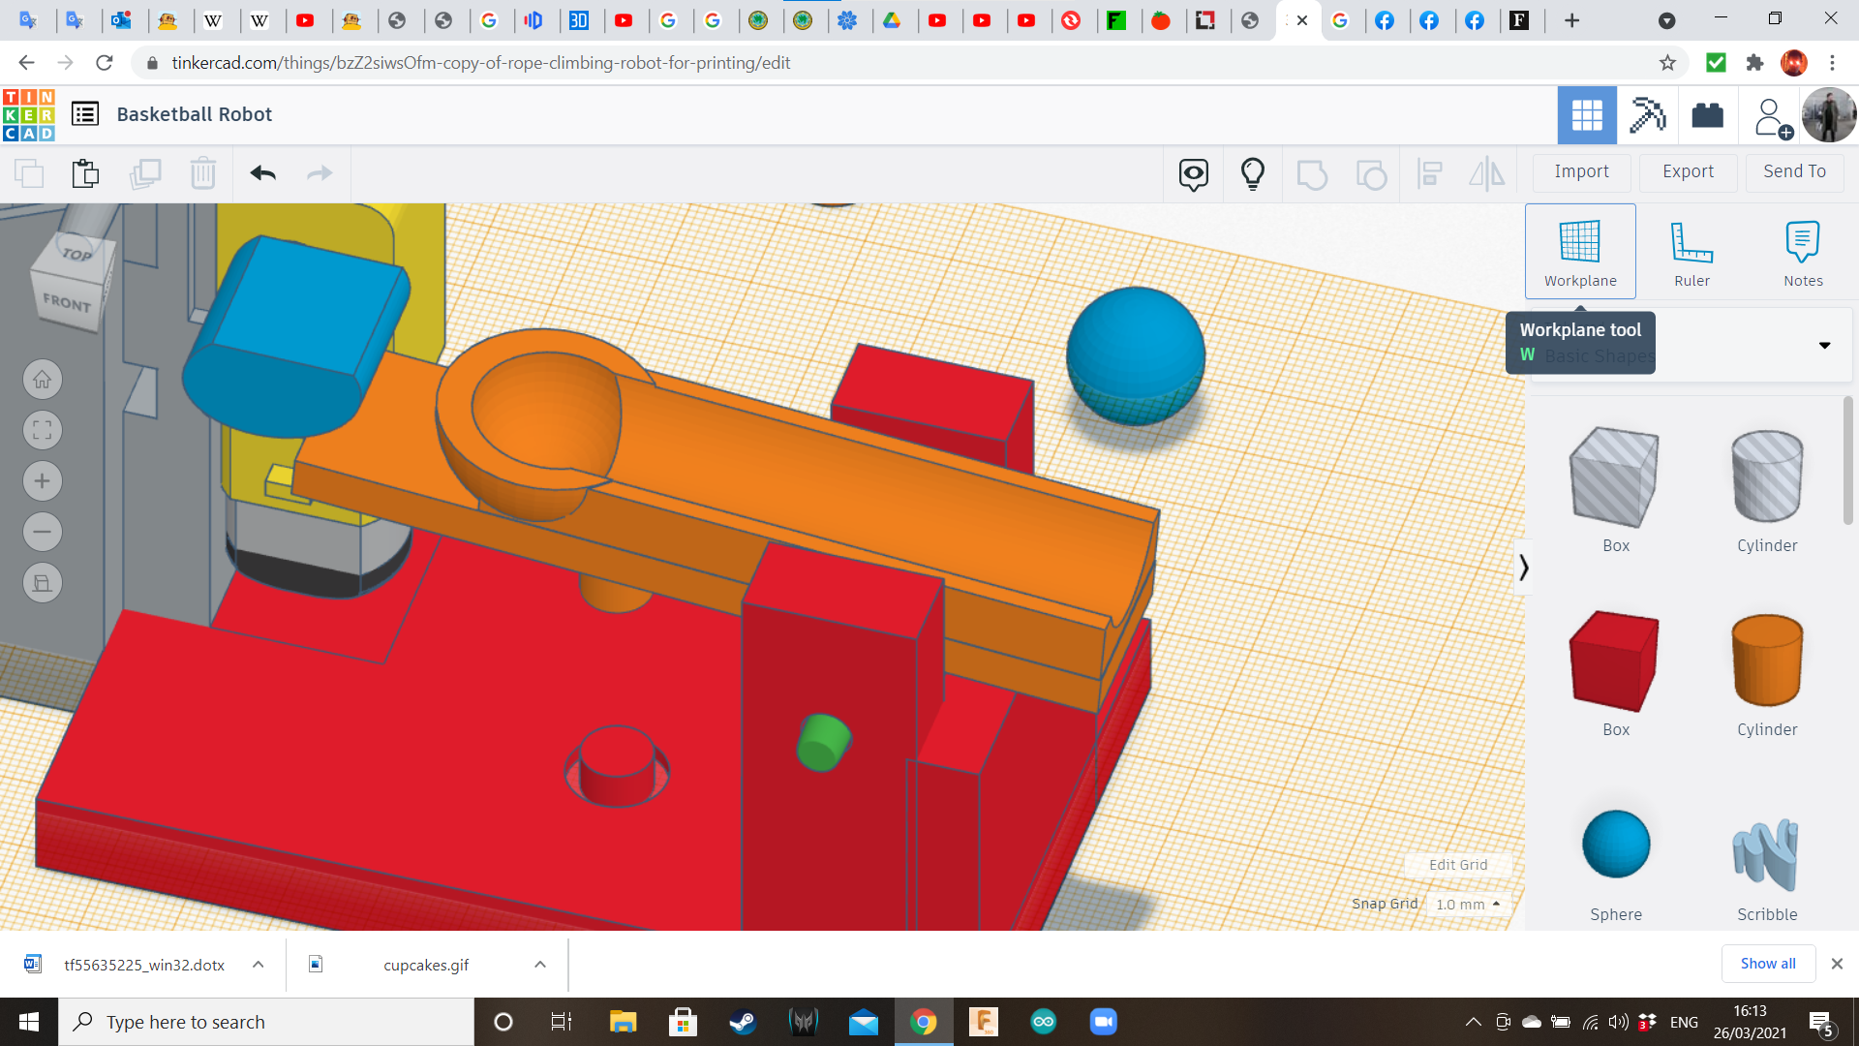Open the comments eye icon
The width and height of the screenshot is (1859, 1046).
(1193, 173)
